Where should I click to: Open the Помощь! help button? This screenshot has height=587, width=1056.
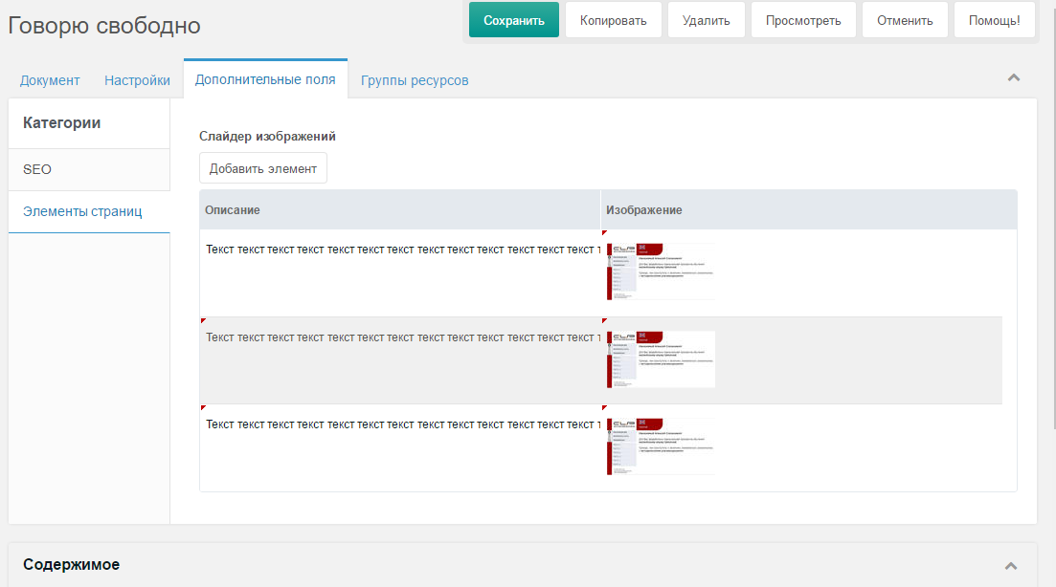[x=994, y=20]
